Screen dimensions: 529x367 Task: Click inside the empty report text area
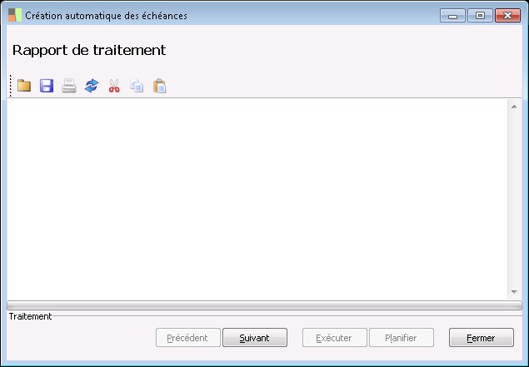[257, 199]
